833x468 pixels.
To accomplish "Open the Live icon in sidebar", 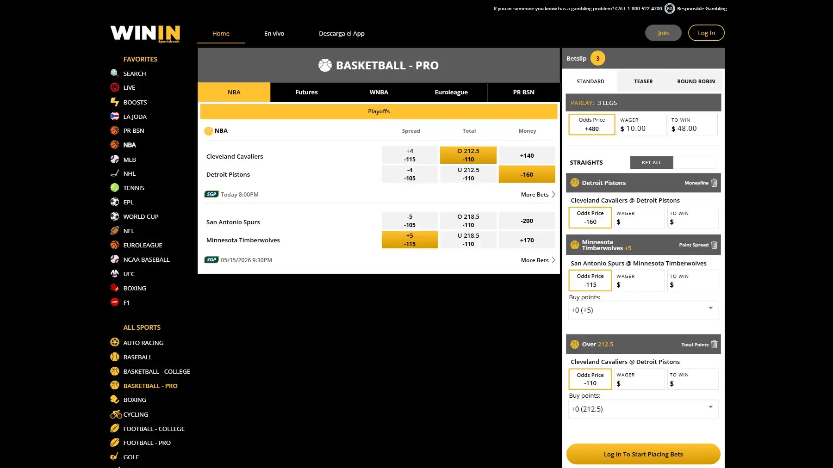I will coord(115,87).
